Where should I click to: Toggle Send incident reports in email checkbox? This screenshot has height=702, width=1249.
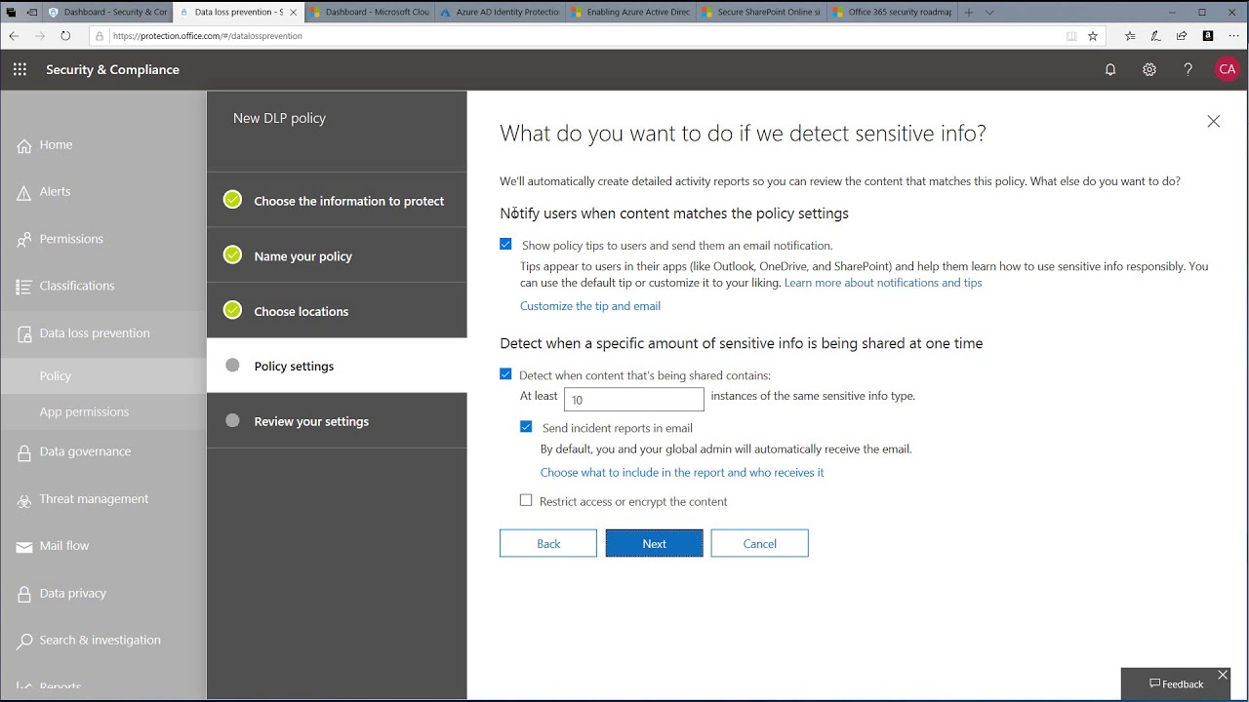[526, 427]
